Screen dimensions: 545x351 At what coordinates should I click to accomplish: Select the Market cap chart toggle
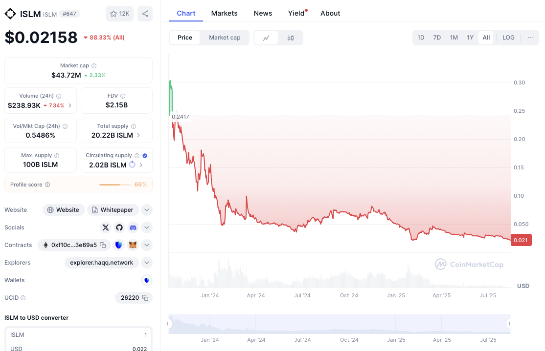225,38
